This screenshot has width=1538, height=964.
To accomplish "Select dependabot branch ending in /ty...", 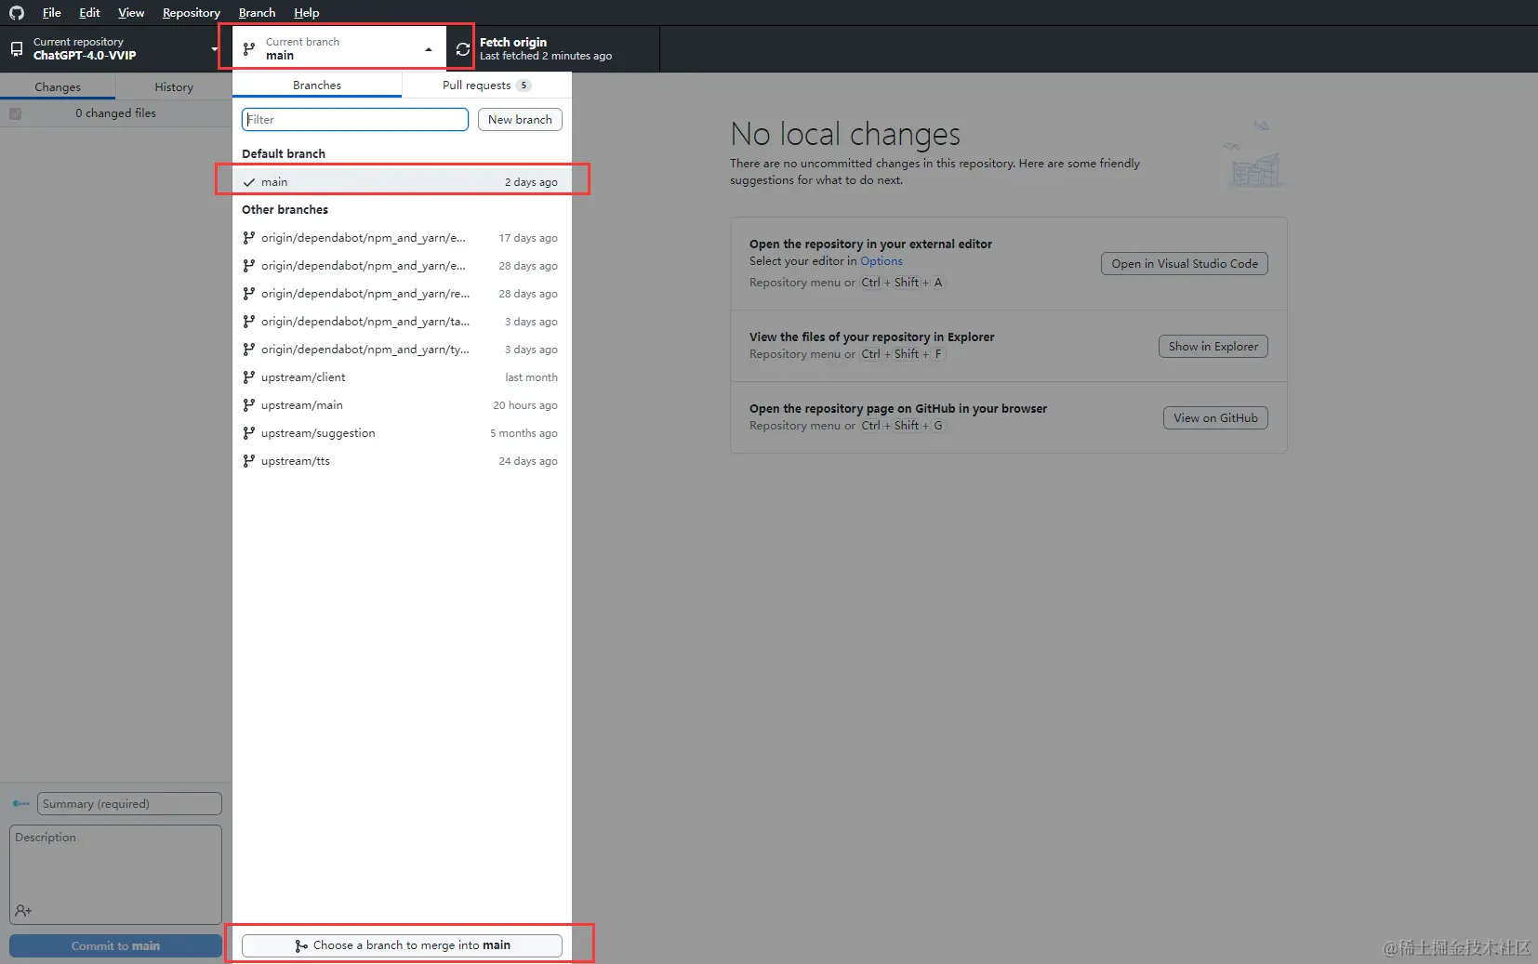I will (402, 350).
